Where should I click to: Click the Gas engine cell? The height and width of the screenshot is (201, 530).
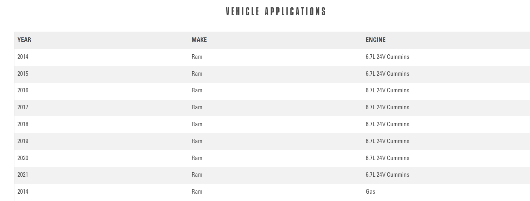(x=370, y=192)
